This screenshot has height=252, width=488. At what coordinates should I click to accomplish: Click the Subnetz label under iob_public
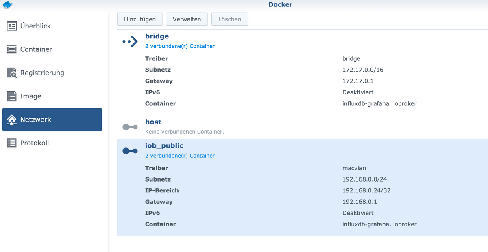(x=158, y=179)
